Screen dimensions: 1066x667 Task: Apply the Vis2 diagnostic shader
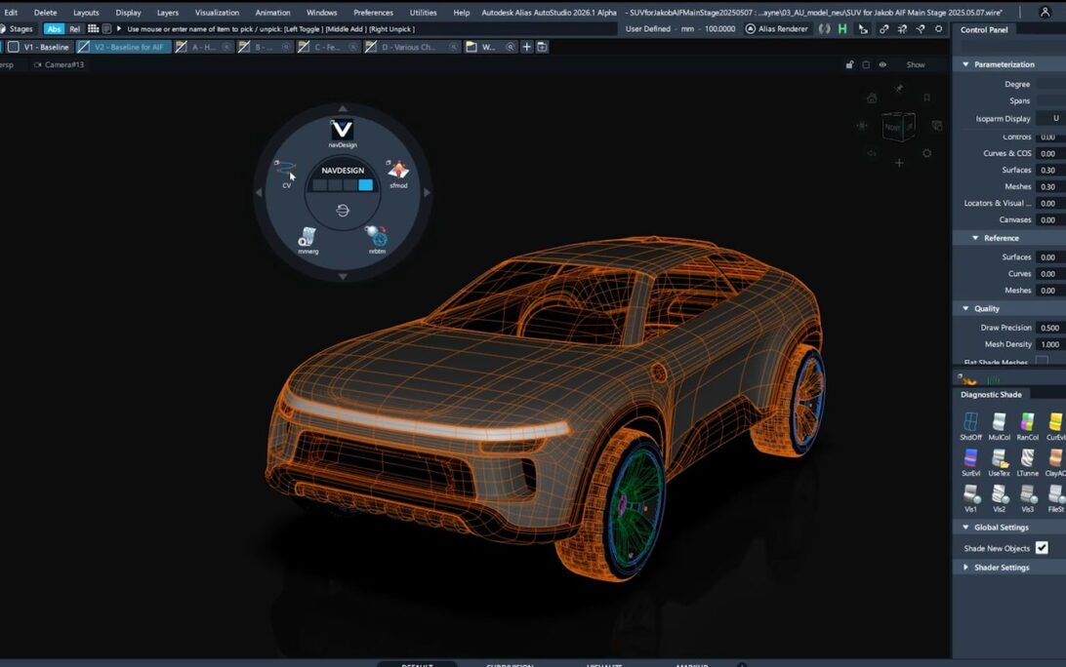click(1000, 494)
